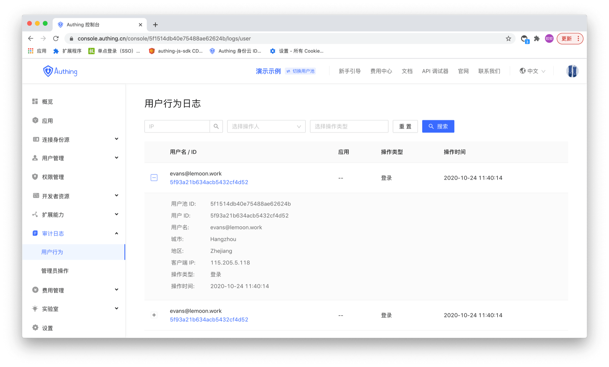Viewport: 609px width, 367px height.
Task: Click the blue 搜索 button
Action: tap(438, 126)
